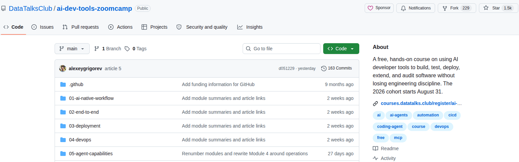Open the 'article 5' commit message
The image size is (519, 162).
click(113, 69)
